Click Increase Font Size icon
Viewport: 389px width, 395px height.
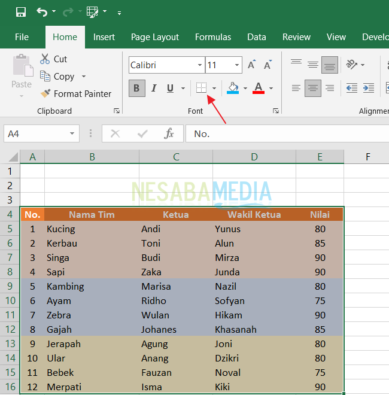pyautogui.click(x=251, y=65)
